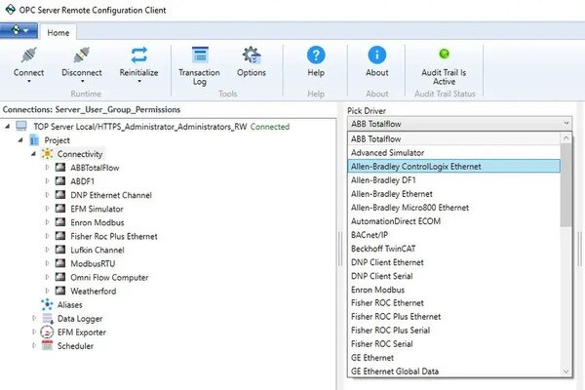Open the Disconnect dropdown arrow

[82, 81]
